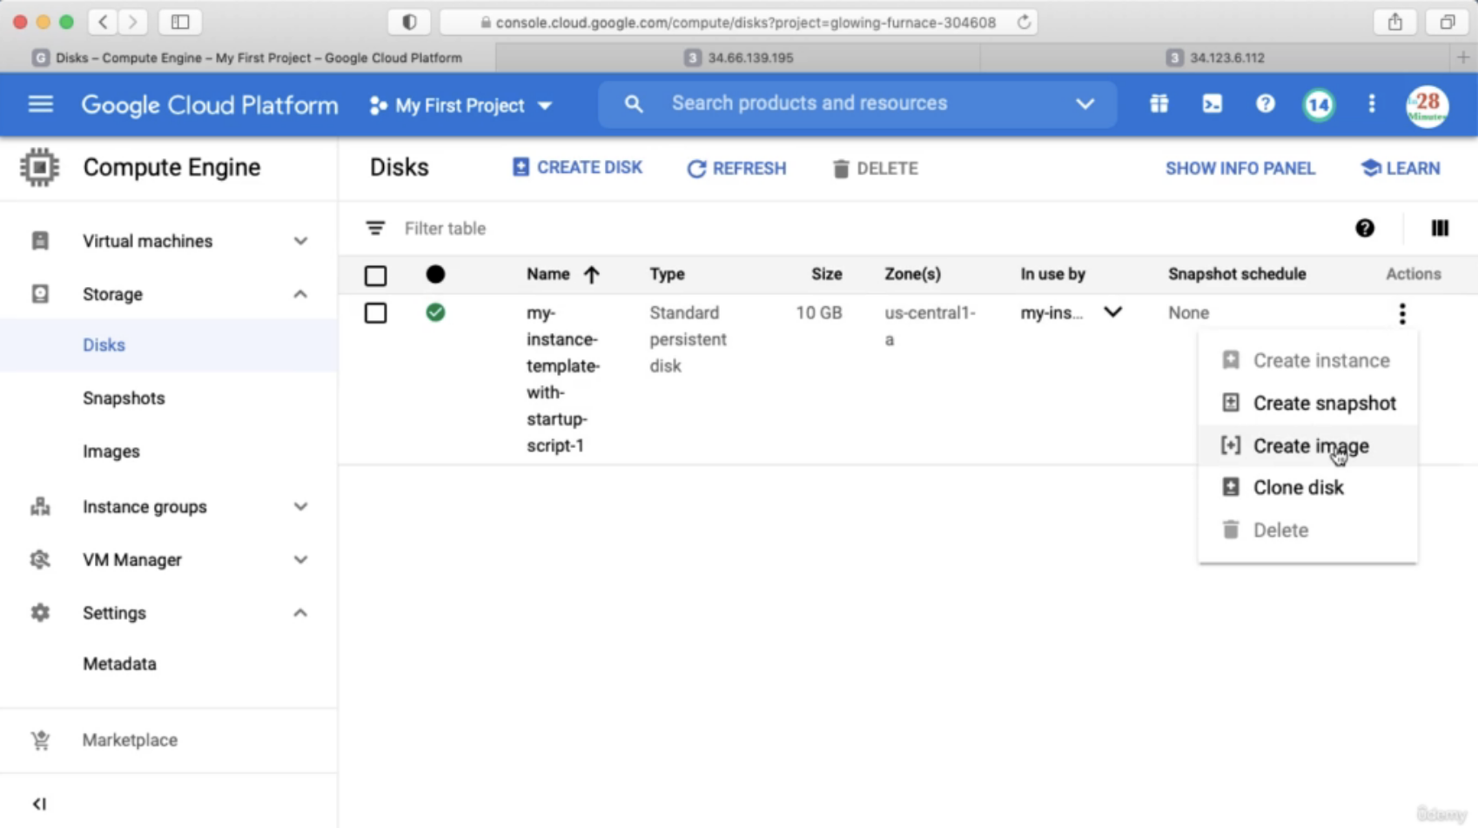Choose Create snapshot from context menu
The height and width of the screenshot is (828, 1478).
pos(1307,403)
